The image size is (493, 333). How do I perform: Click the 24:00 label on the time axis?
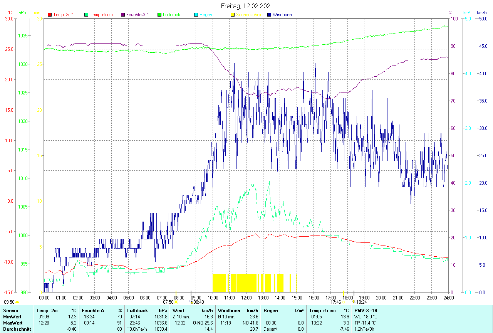pos(448,298)
